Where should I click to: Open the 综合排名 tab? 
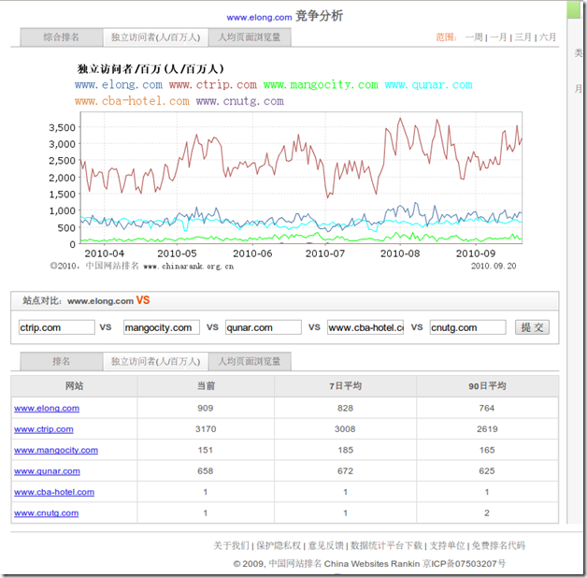tap(62, 37)
